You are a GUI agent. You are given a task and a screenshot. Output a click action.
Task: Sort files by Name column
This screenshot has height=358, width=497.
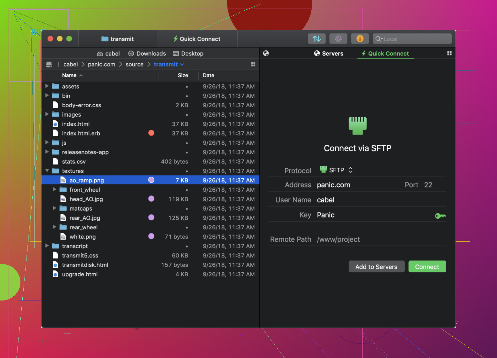click(x=70, y=75)
